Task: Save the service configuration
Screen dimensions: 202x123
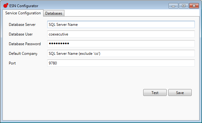Action: (180, 92)
